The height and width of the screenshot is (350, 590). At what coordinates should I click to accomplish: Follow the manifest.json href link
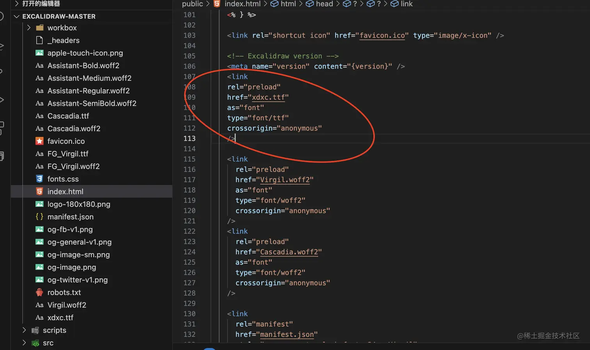(287, 334)
